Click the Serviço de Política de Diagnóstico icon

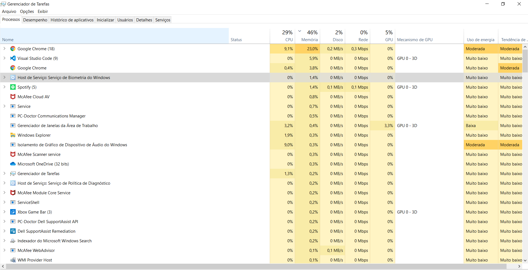pos(13,183)
